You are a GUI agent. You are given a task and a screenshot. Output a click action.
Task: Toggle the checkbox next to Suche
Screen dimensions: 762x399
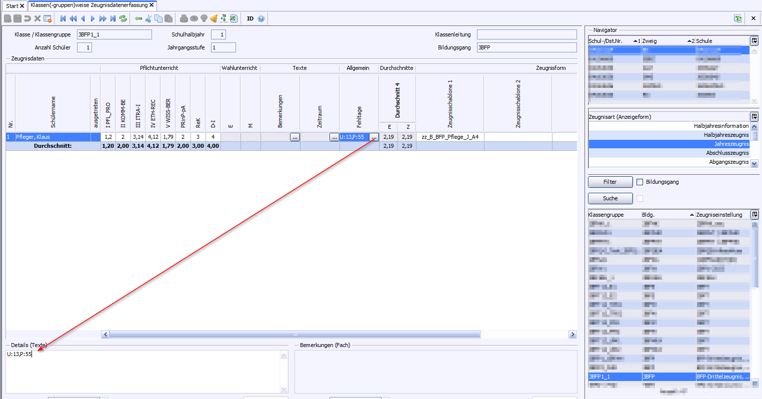[639, 199]
